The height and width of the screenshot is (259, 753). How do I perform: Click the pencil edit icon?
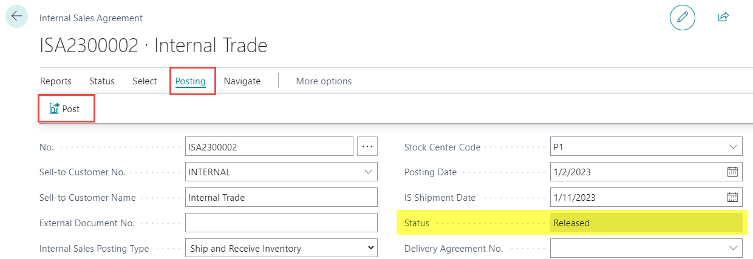[x=682, y=18]
